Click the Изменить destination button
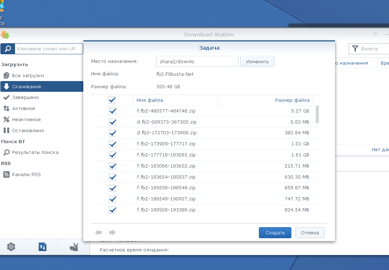The width and height of the screenshot is (389, 270). (x=257, y=61)
